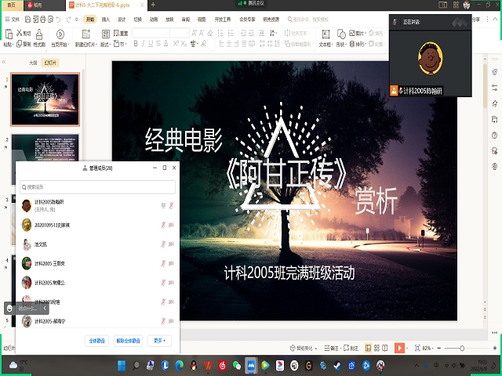
Task: Select slide 1 thumbnail in panel
Action: (x=45, y=99)
